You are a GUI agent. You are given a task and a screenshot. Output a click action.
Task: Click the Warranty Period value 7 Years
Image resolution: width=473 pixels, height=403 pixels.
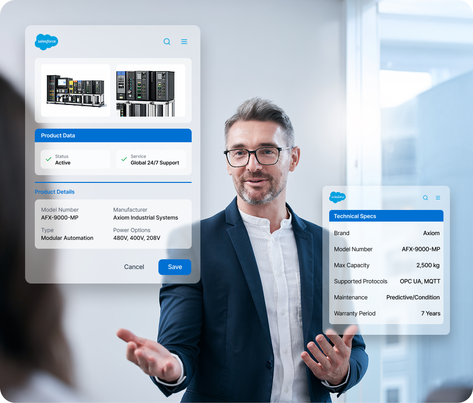click(431, 313)
